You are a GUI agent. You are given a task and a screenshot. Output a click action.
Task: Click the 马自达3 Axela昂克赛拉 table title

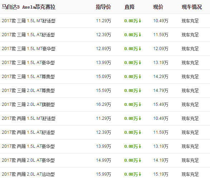tap(29, 7)
